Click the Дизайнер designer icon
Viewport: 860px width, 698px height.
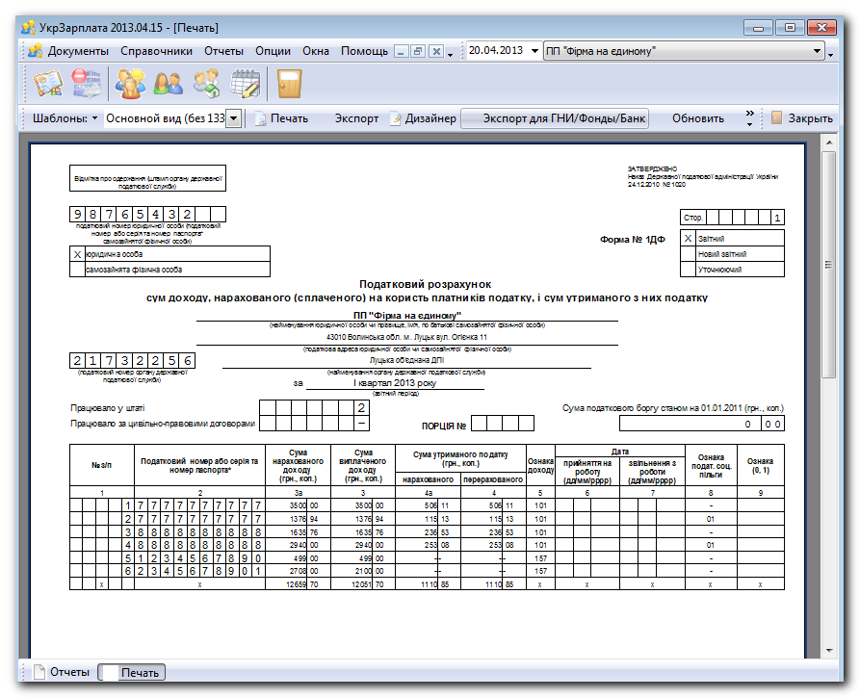tap(396, 118)
